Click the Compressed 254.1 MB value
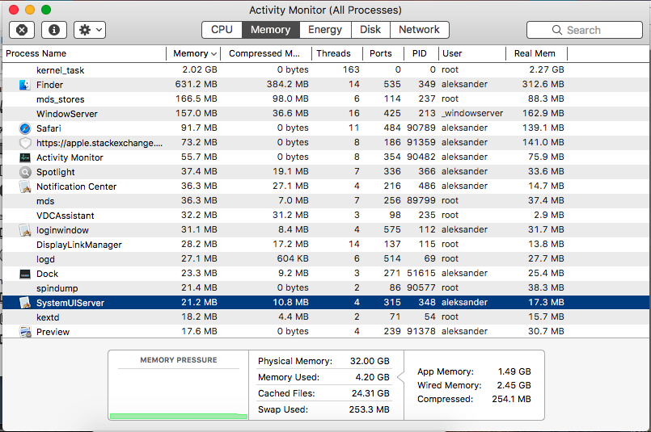651x432 pixels. tap(511, 399)
